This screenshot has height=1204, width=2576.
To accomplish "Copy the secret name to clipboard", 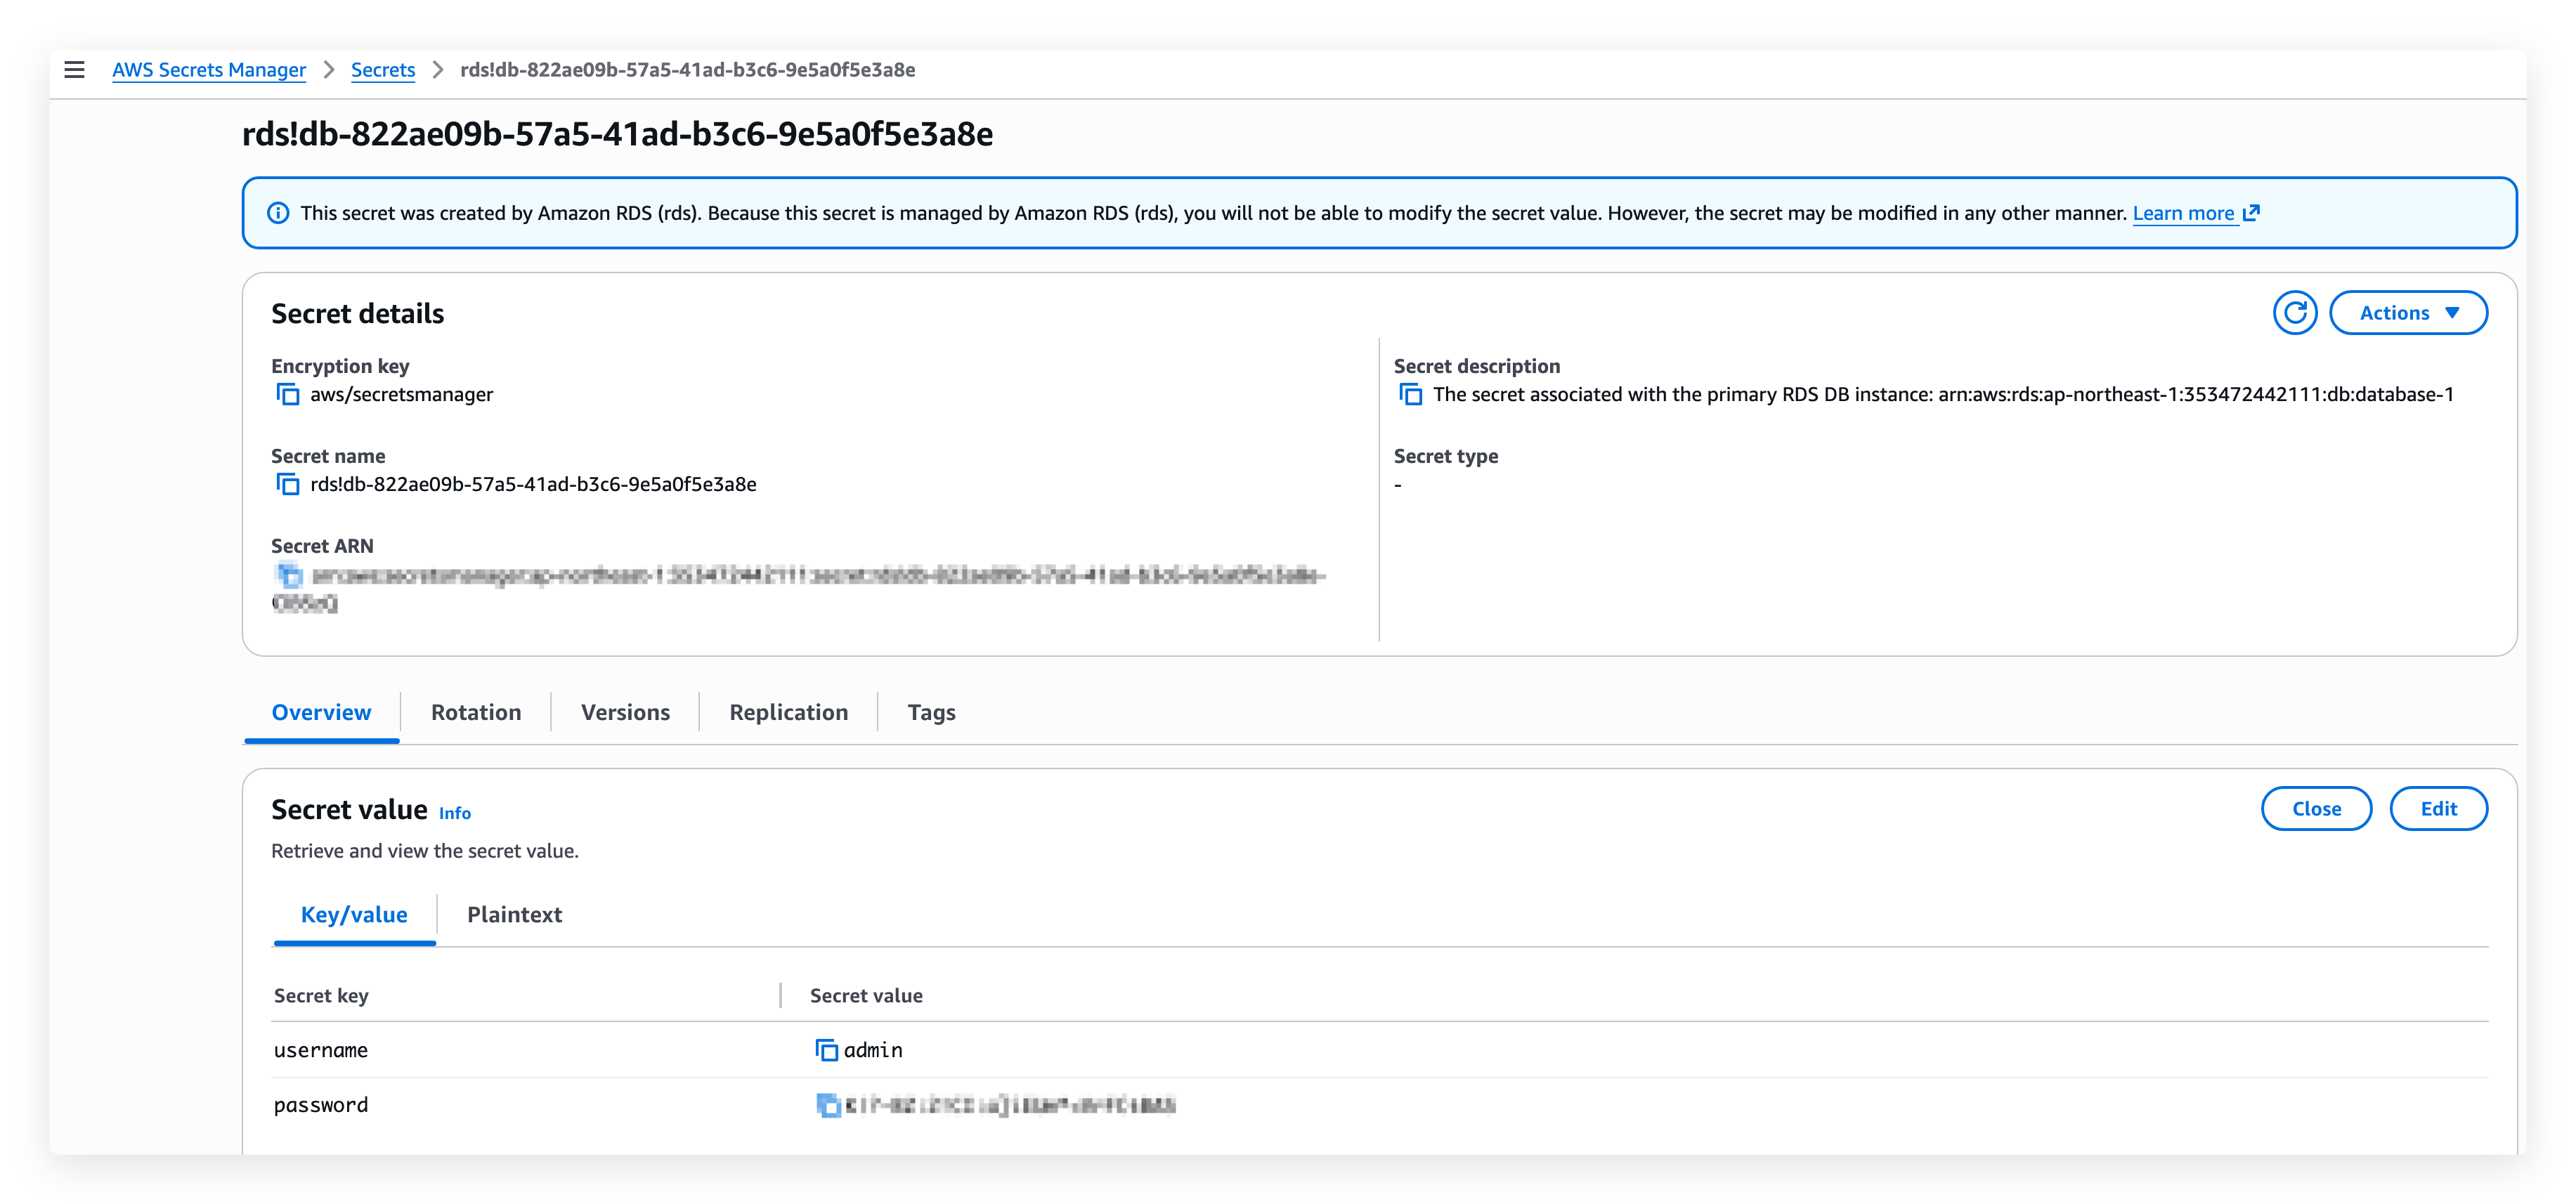I will pos(288,483).
